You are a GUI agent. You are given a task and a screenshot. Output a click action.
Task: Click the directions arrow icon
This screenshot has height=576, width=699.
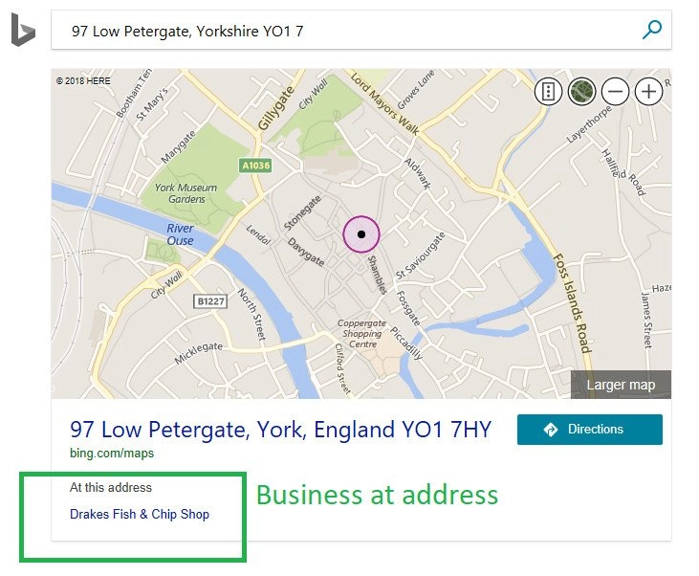tap(551, 430)
